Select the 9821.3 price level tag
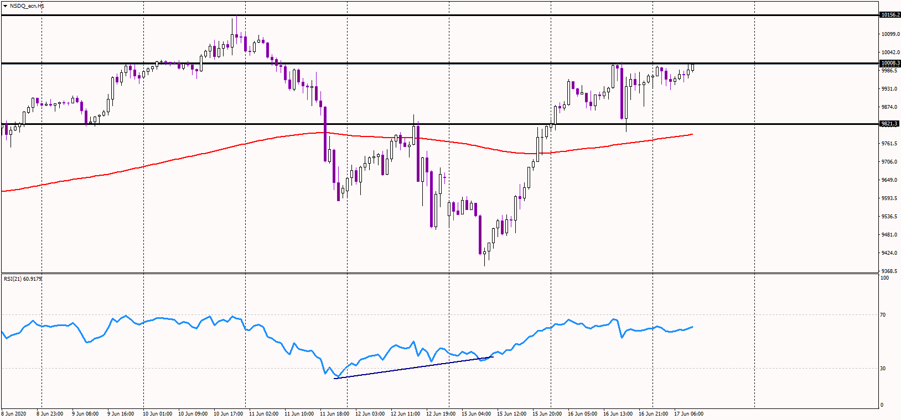The image size is (901, 420). 890,124
